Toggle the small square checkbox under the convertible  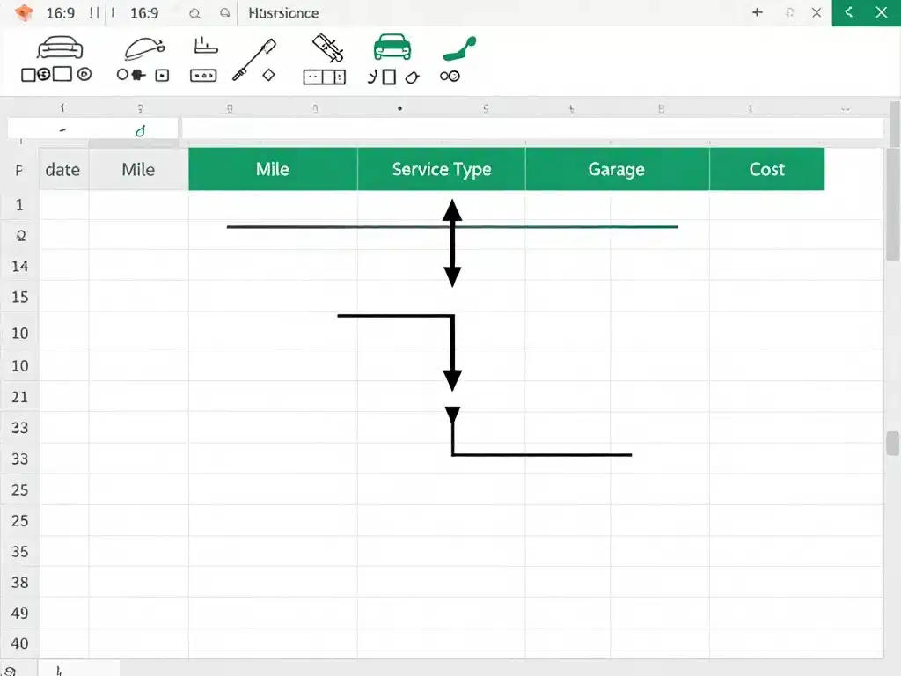[161, 76]
